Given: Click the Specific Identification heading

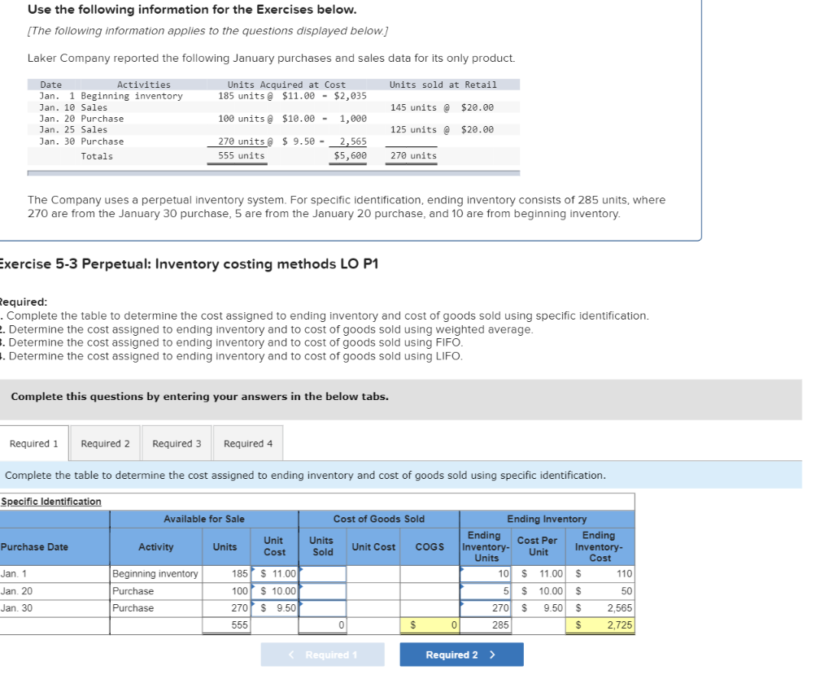Looking at the screenshot, I should pos(51,501).
